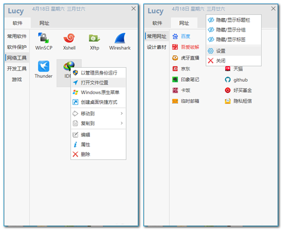Select the 网络工具 group
This screenshot has width=282, height=230.
click(x=17, y=58)
